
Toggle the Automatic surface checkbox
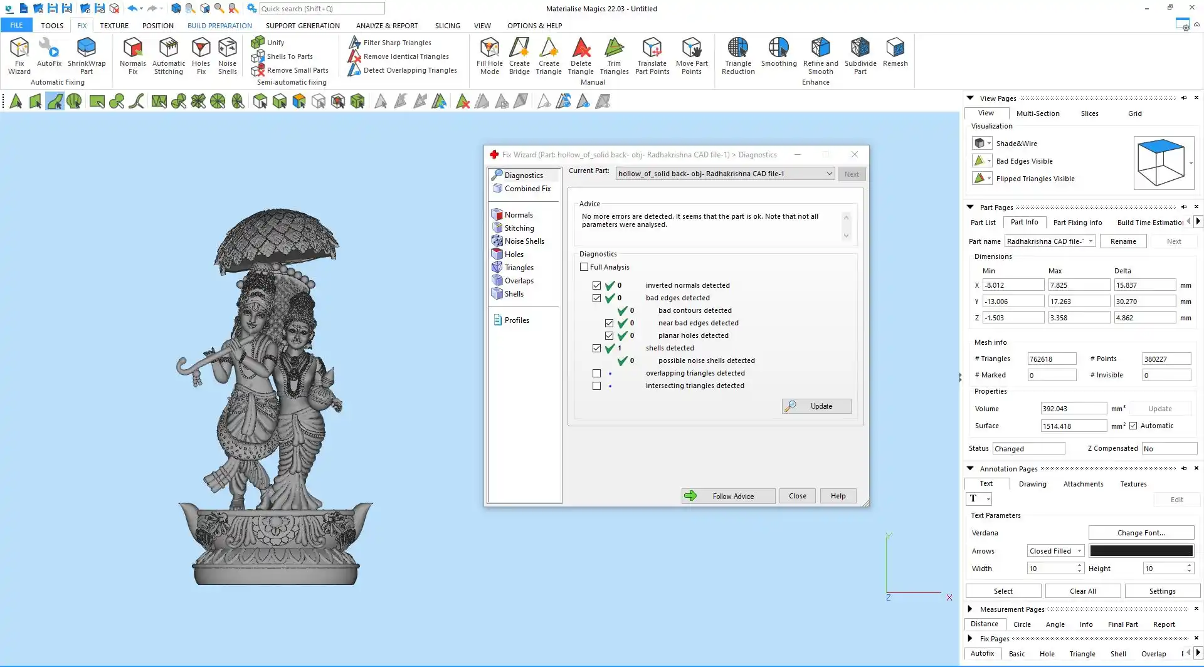1133,426
